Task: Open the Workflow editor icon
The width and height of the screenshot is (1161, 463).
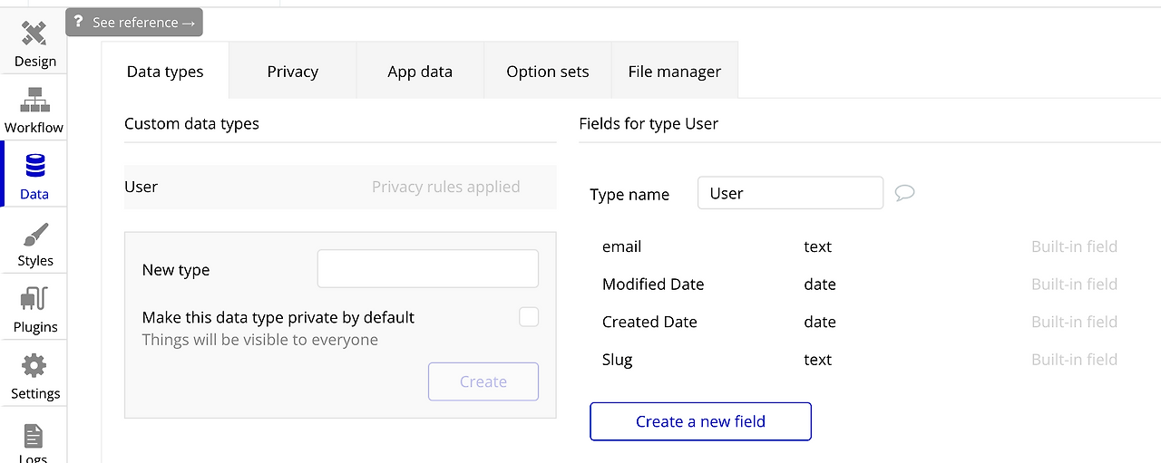Action: pyautogui.click(x=34, y=100)
